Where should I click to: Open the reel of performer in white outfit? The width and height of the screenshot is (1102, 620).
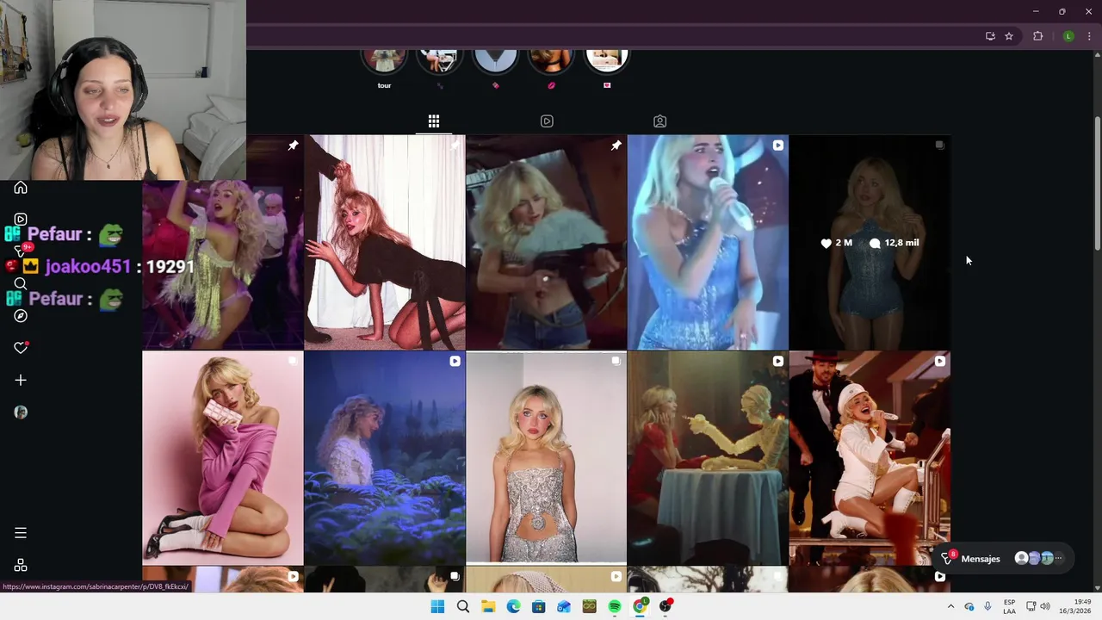(870, 458)
